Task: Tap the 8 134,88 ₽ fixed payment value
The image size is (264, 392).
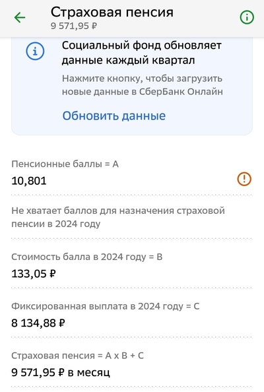Action: tap(38, 323)
